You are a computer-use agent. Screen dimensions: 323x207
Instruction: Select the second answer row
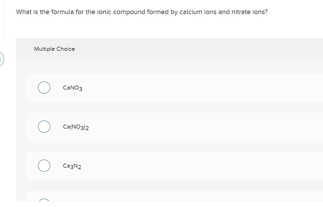pos(172,127)
